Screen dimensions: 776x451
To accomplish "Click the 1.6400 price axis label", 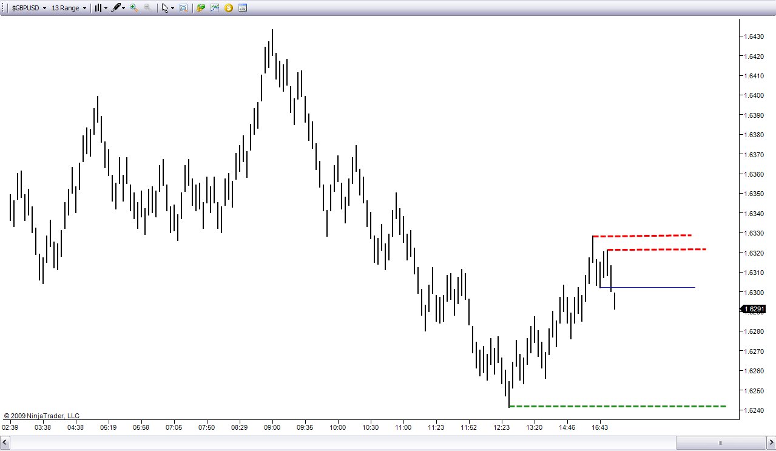I will pos(754,95).
